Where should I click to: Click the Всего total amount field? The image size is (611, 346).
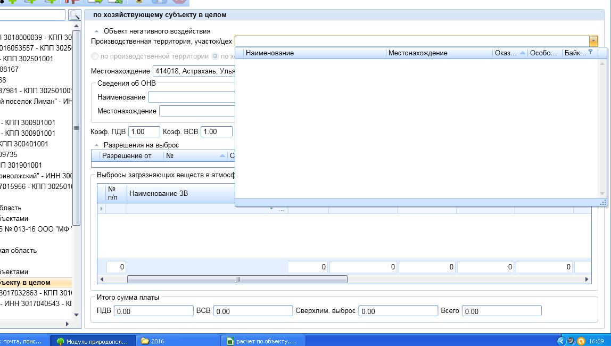[x=501, y=311]
